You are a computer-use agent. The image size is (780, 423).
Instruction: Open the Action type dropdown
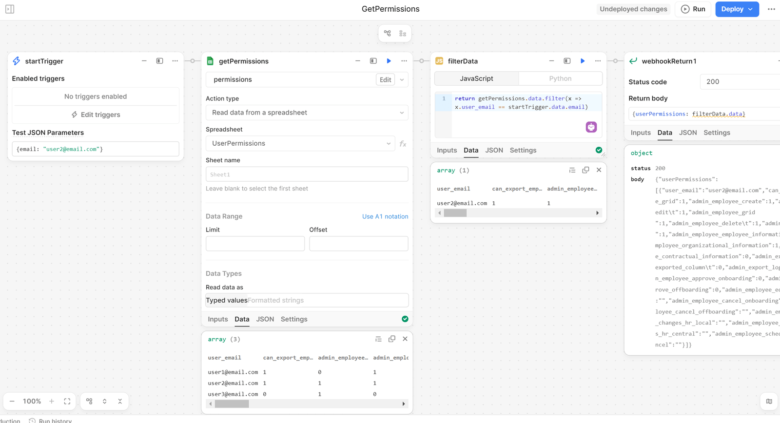[307, 113]
